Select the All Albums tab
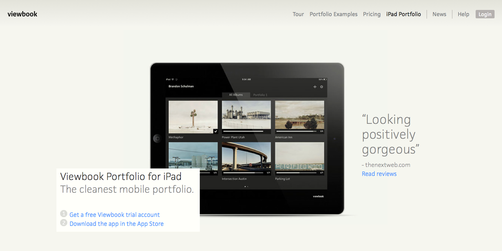This screenshot has height=251, width=502. pyautogui.click(x=236, y=95)
